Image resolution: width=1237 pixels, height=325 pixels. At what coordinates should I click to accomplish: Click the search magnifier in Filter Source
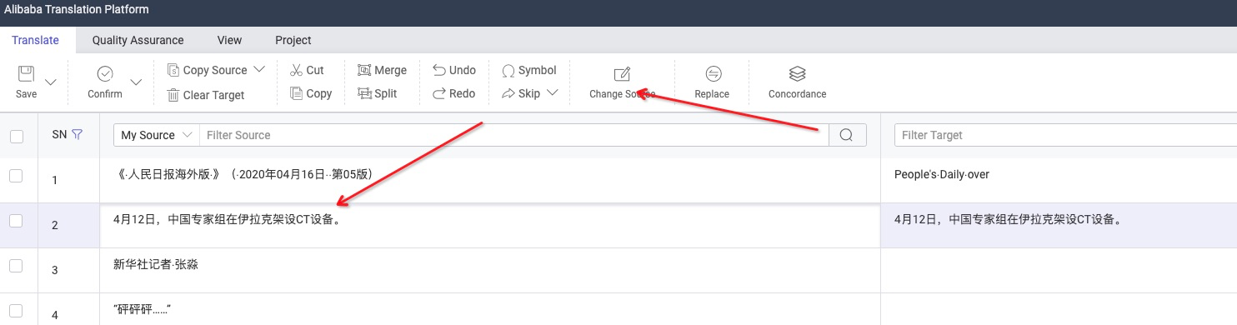[x=847, y=135]
